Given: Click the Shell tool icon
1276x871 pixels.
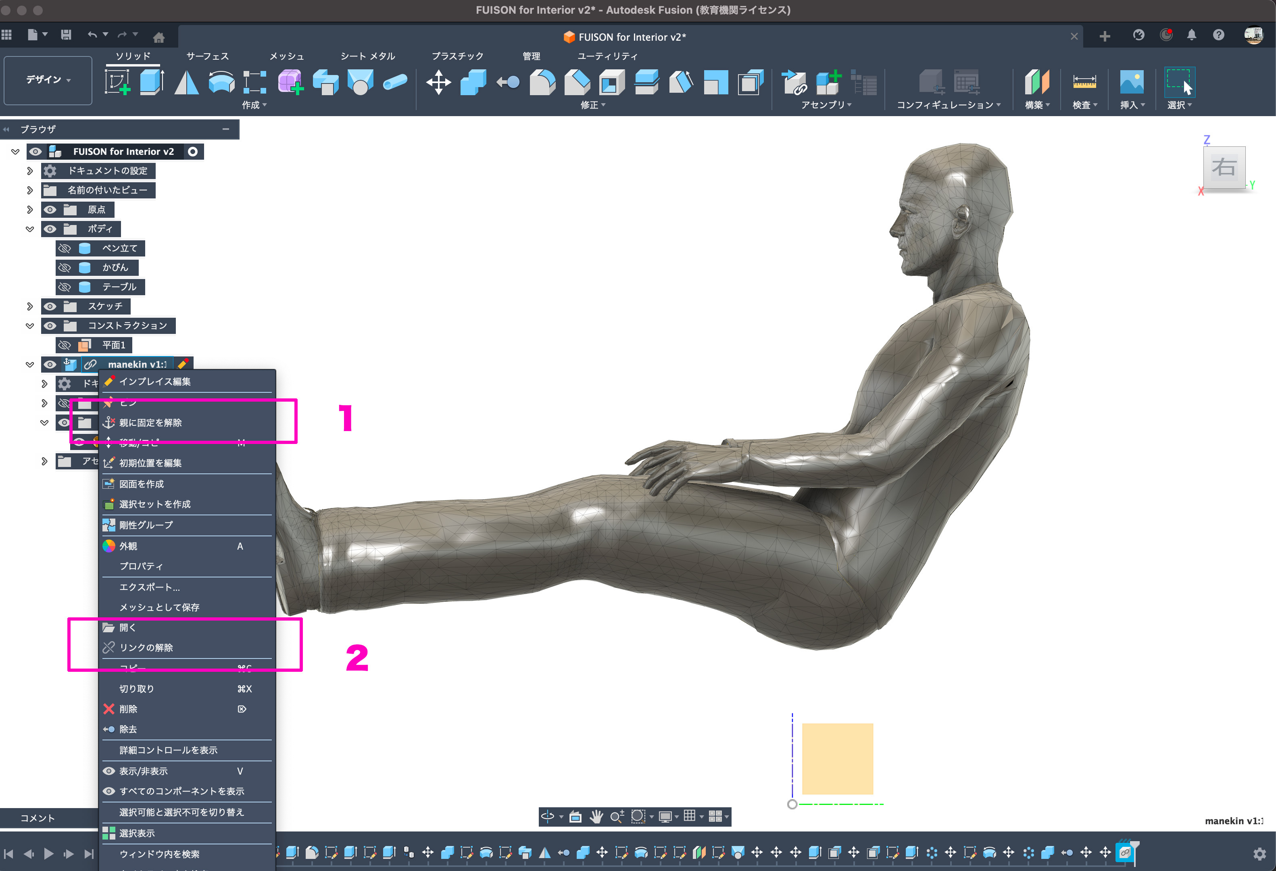Looking at the screenshot, I should pyautogui.click(x=612, y=82).
